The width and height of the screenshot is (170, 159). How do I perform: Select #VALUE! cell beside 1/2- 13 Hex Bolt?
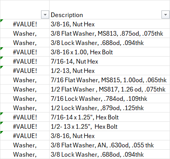(x=25, y=126)
